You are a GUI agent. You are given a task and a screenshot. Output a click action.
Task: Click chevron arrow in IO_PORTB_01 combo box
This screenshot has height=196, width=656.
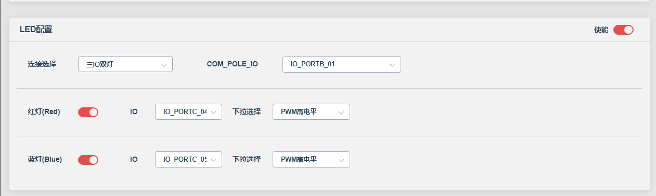392,65
